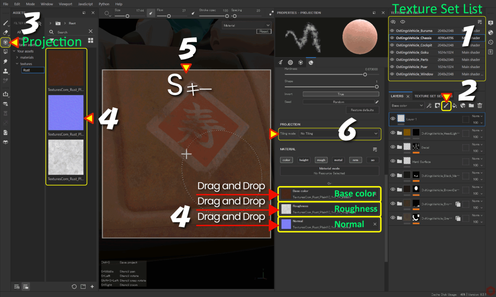Image resolution: width=496 pixels, height=297 pixels.
Task: Select the Polygon Fill tool
Action: tap(5, 51)
